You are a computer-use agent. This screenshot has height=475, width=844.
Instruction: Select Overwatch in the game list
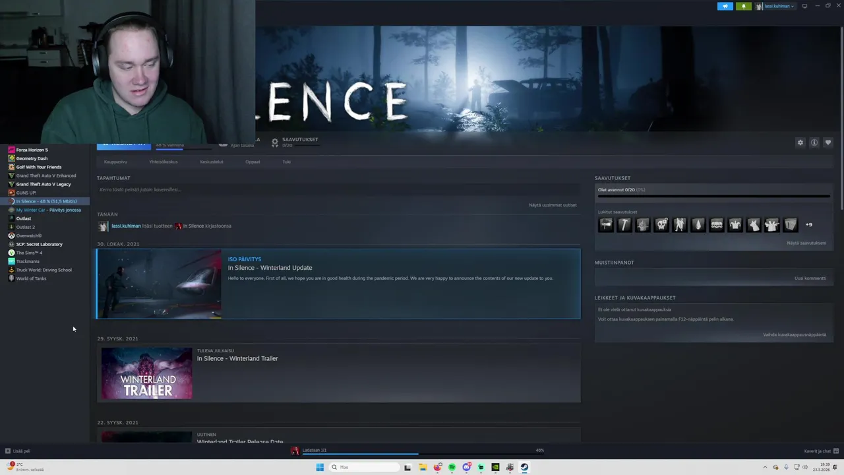(x=28, y=236)
